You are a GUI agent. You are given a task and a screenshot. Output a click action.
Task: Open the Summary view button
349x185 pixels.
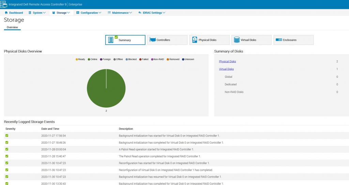pyautogui.click(x=125, y=40)
